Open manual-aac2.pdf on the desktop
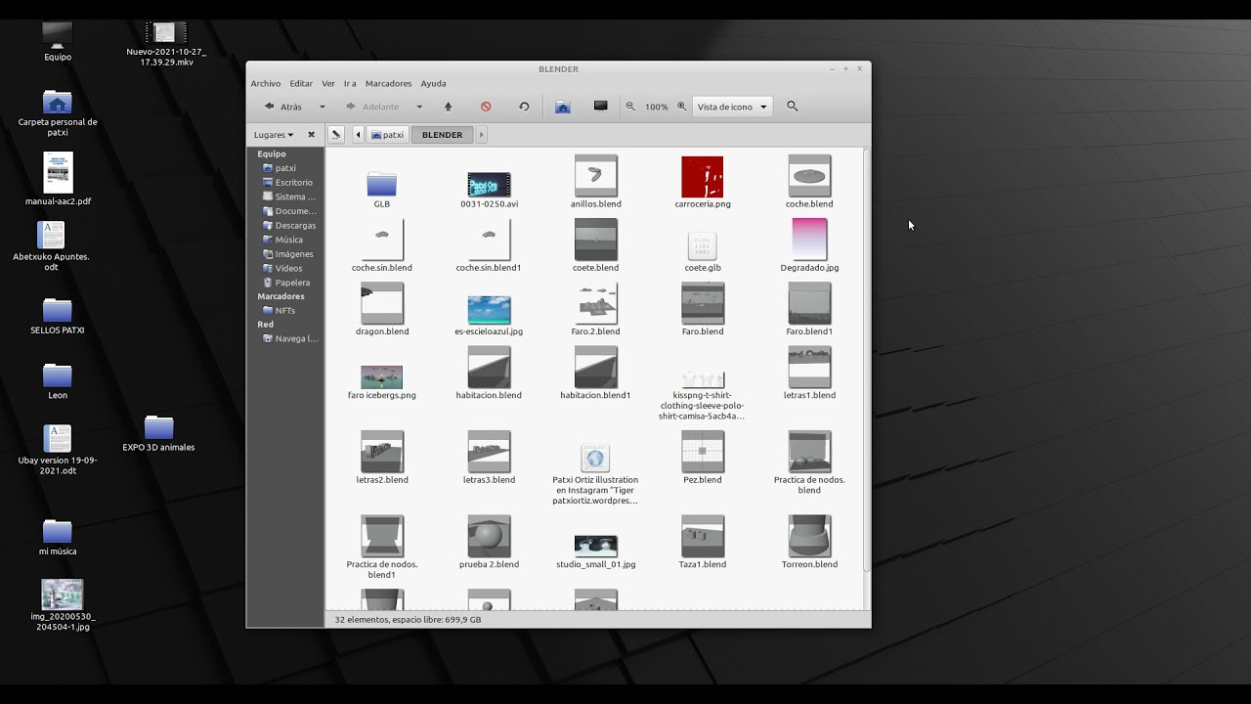The height and width of the screenshot is (704, 1251). coord(58,172)
